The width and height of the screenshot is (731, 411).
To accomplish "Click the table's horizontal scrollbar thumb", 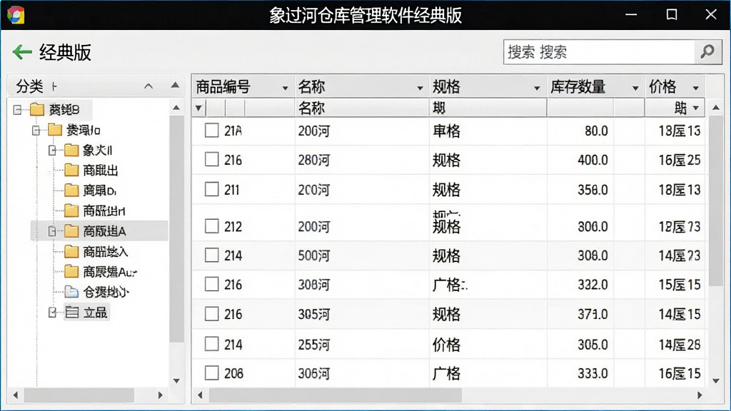I will [x=336, y=395].
